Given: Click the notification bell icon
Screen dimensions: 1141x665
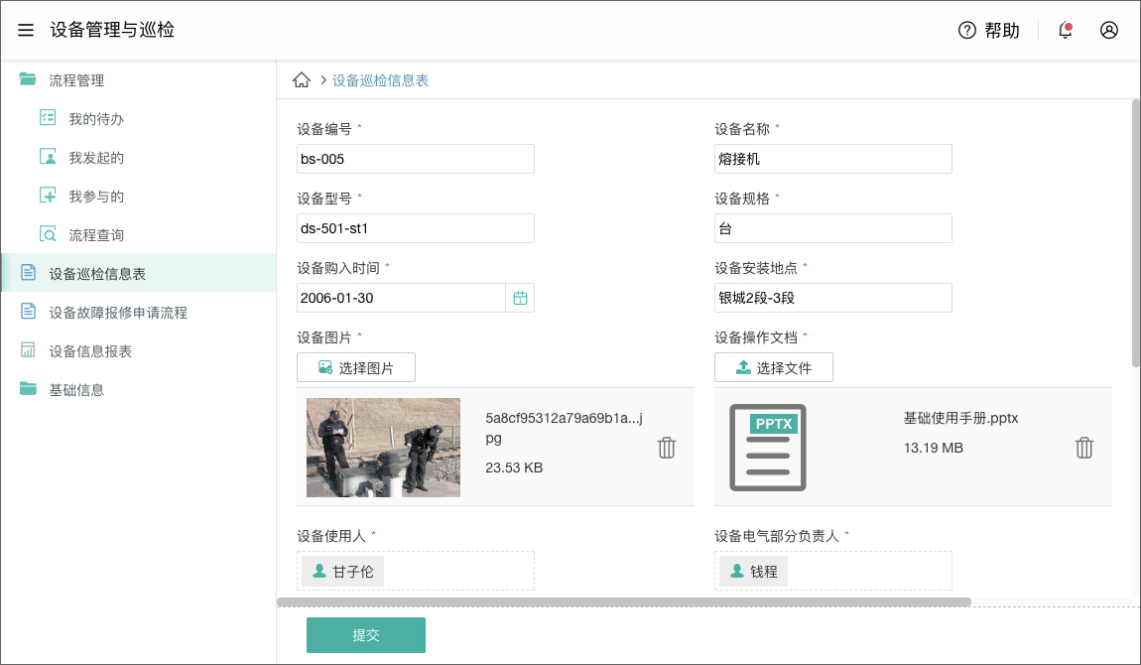Looking at the screenshot, I should pos(1066,30).
